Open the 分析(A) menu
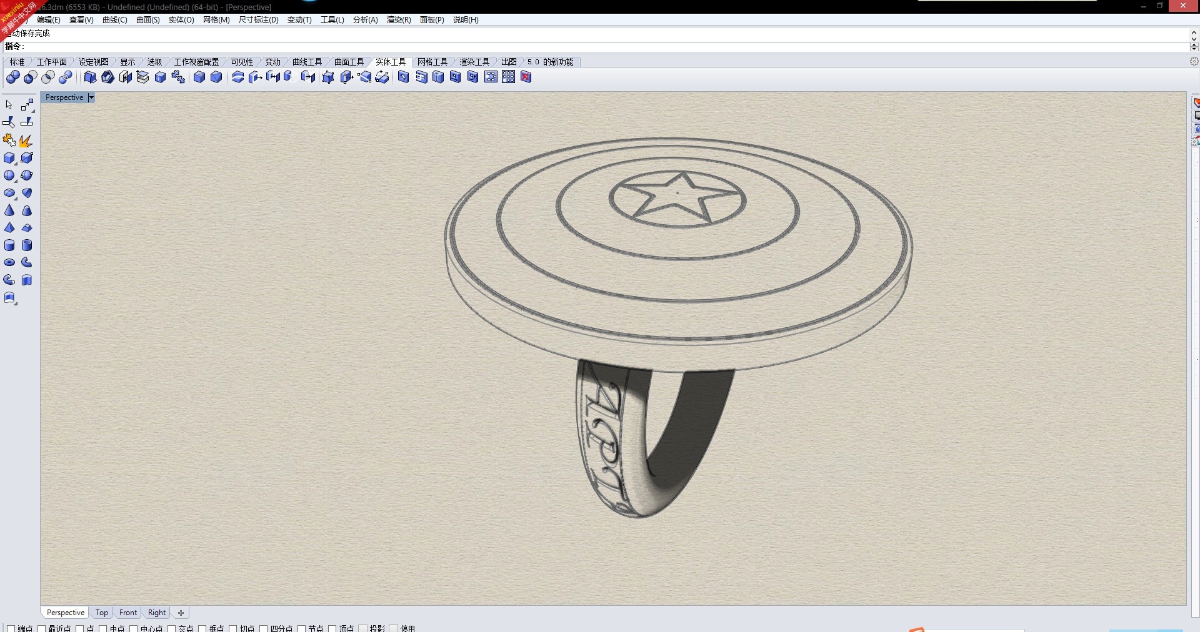 coord(366,20)
